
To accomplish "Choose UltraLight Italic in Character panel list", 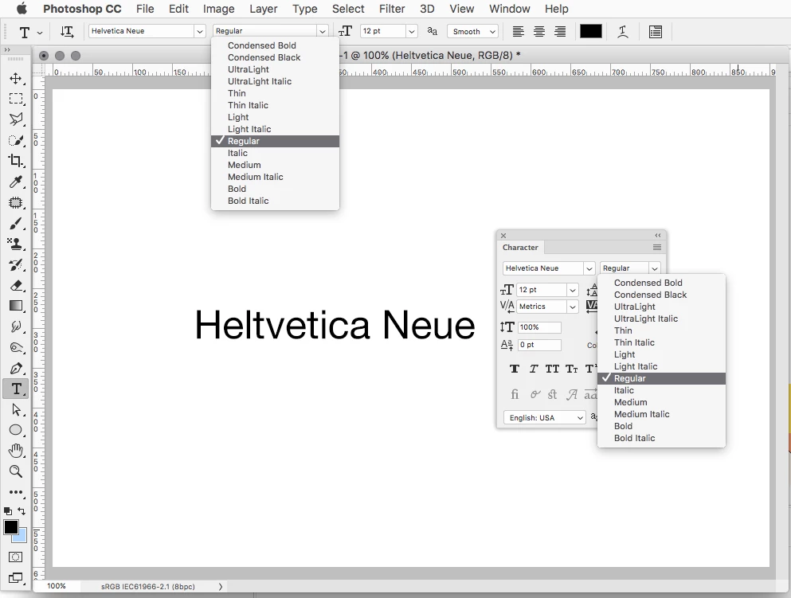I will tap(661, 319).
